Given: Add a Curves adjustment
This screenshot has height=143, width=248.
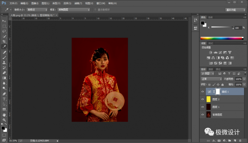Looking at the screenshot, I should pyautogui.click(x=220, y=53).
